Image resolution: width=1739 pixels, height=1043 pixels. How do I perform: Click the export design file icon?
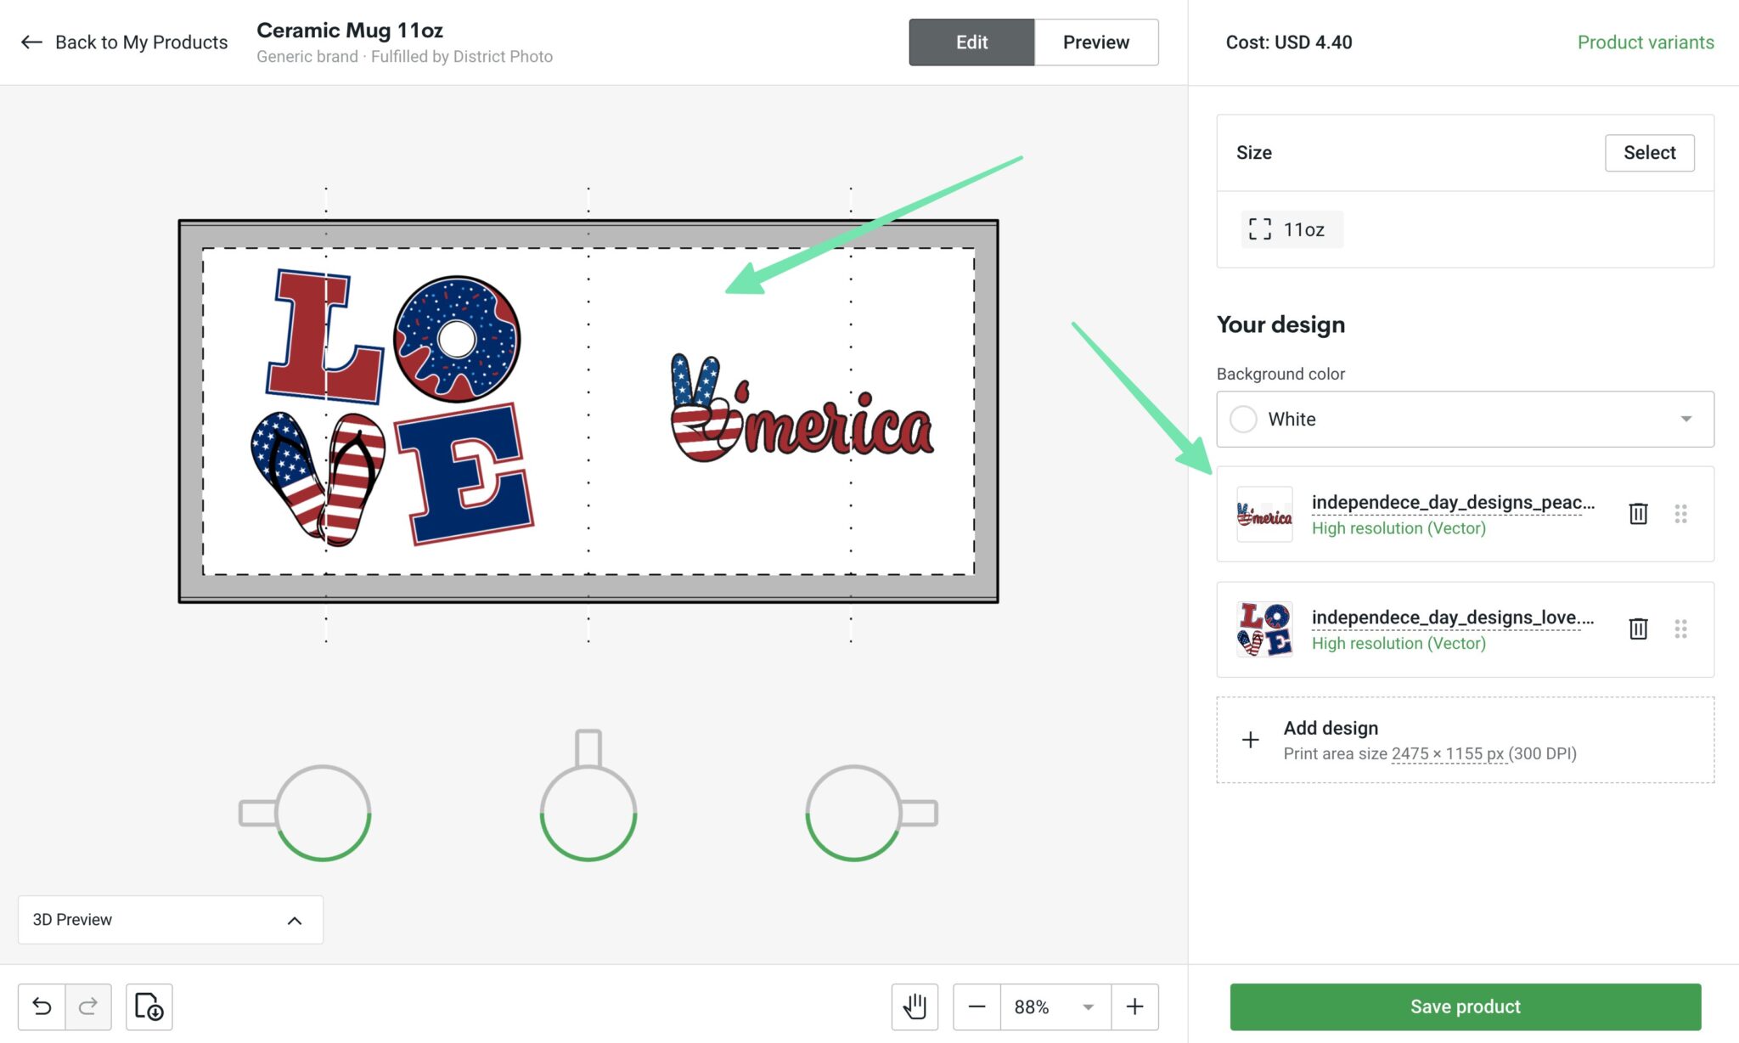(x=149, y=1006)
